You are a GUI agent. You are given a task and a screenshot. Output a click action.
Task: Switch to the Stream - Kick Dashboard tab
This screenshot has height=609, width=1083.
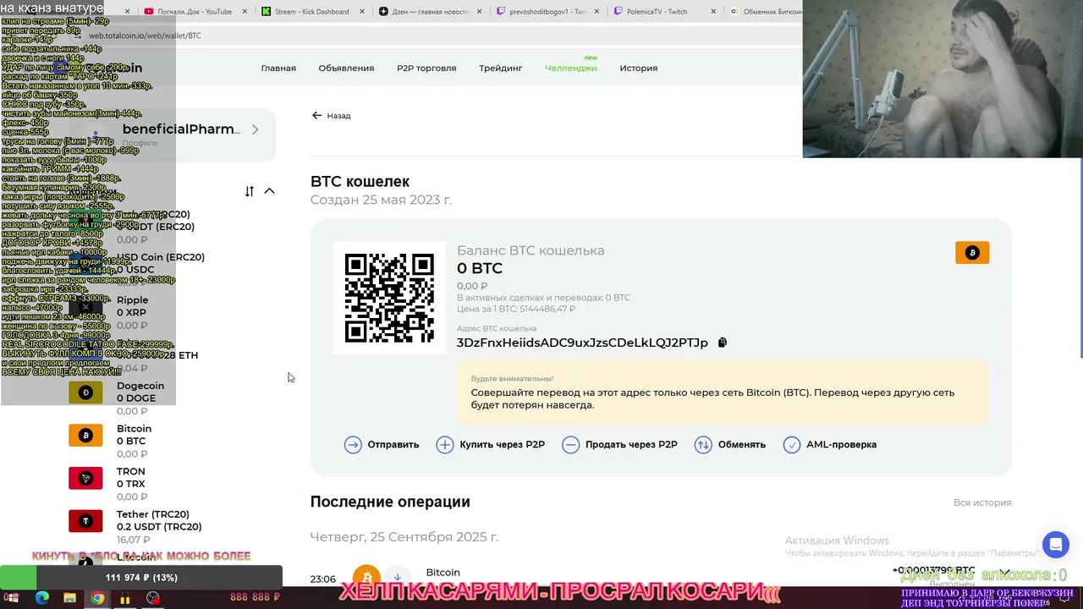click(312, 12)
